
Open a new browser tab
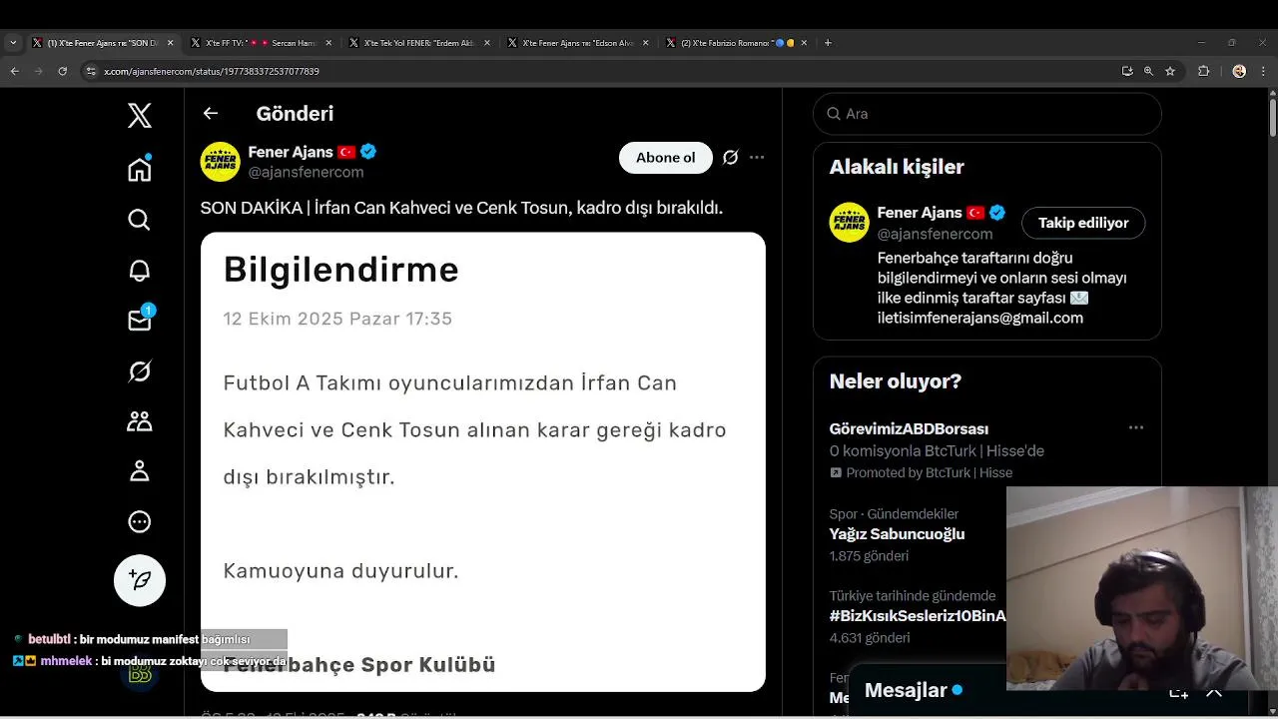[828, 43]
